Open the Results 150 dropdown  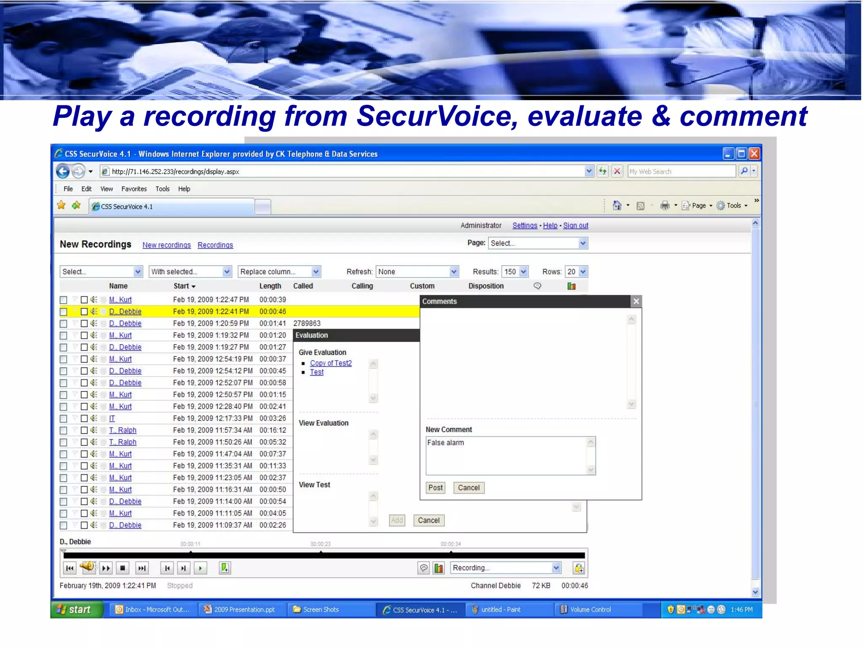pyautogui.click(x=515, y=272)
